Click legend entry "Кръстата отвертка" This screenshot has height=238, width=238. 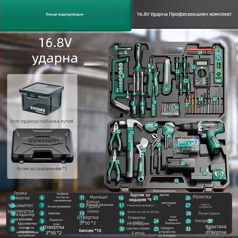216,229
